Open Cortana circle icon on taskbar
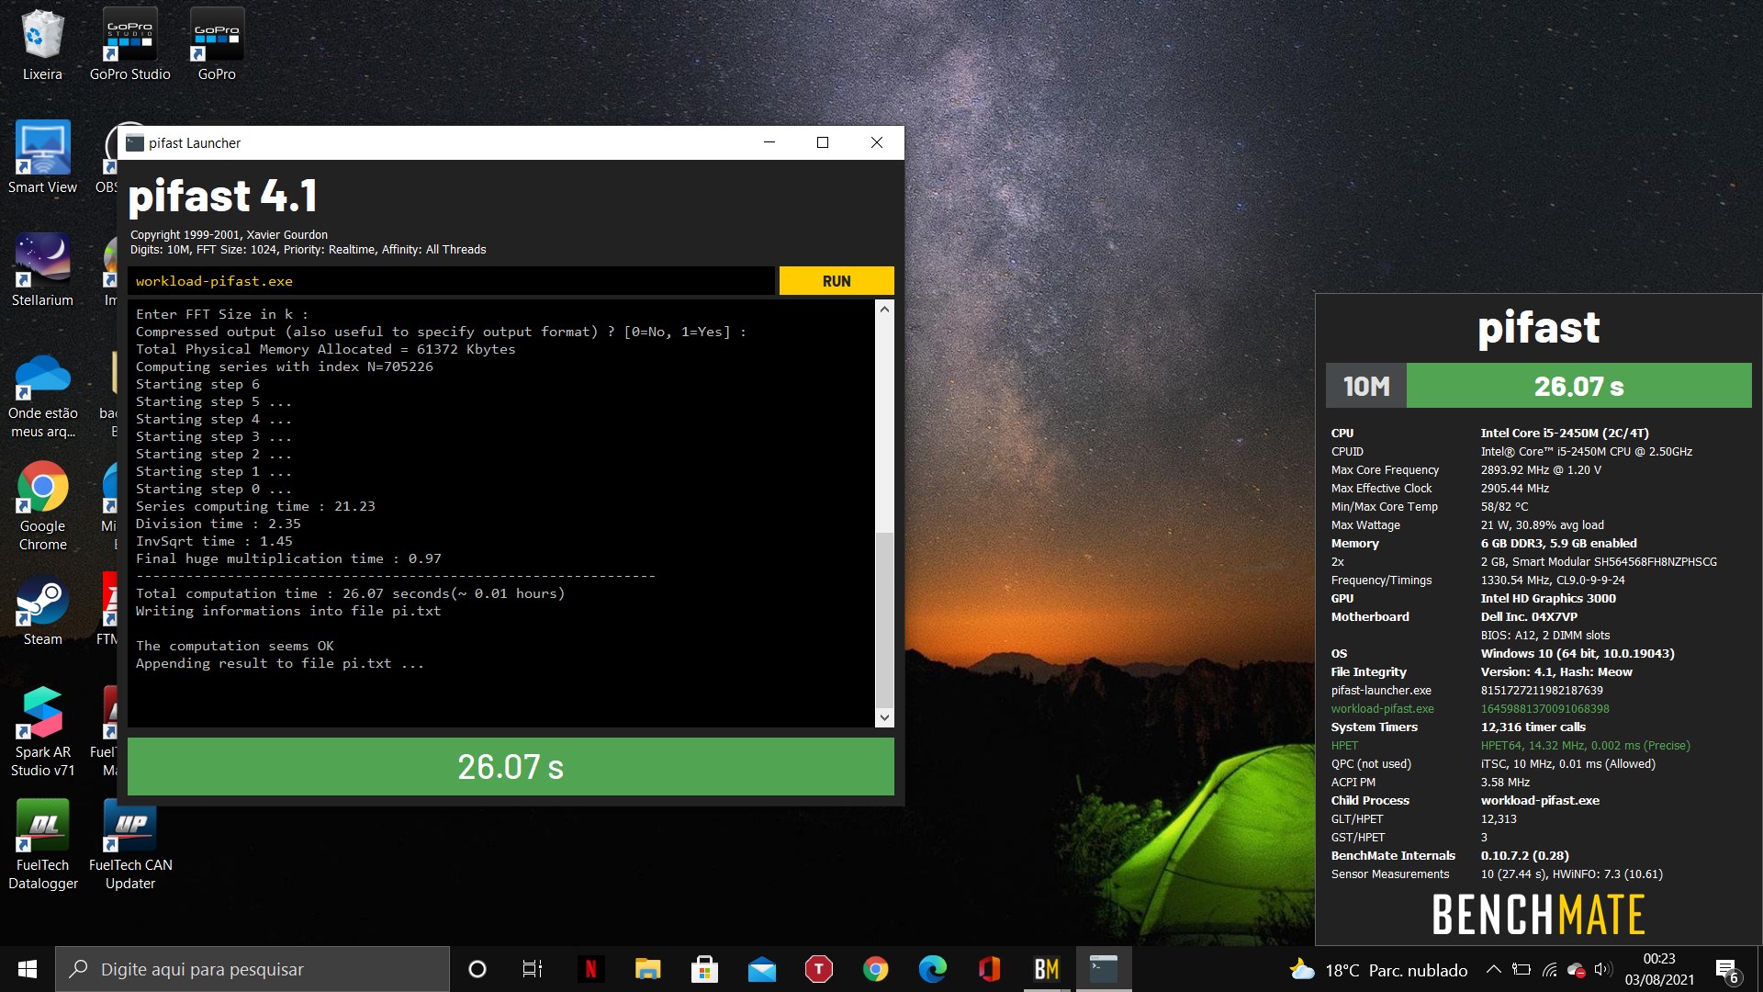Screen dimensions: 1763x992 pyautogui.click(x=477, y=969)
